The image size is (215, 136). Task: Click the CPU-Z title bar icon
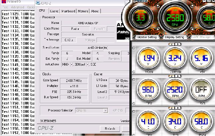(38, 3)
